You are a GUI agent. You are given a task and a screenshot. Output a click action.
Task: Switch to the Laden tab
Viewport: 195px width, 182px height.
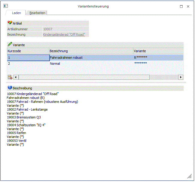(16, 13)
